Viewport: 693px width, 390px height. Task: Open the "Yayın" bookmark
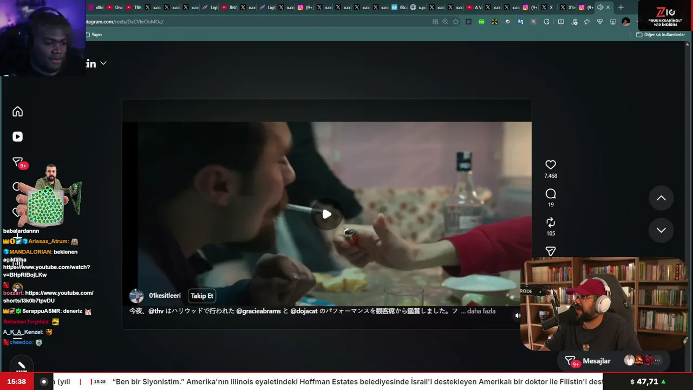coord(94,35)
